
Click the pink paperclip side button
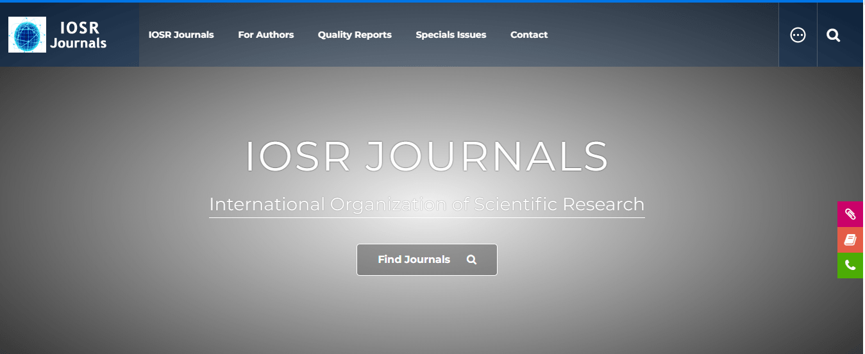(850, 214)
